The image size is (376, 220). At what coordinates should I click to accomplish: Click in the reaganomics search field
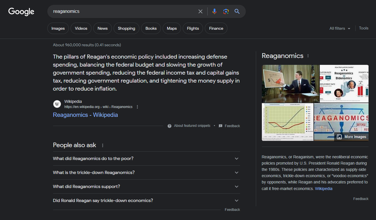point(123,11)
